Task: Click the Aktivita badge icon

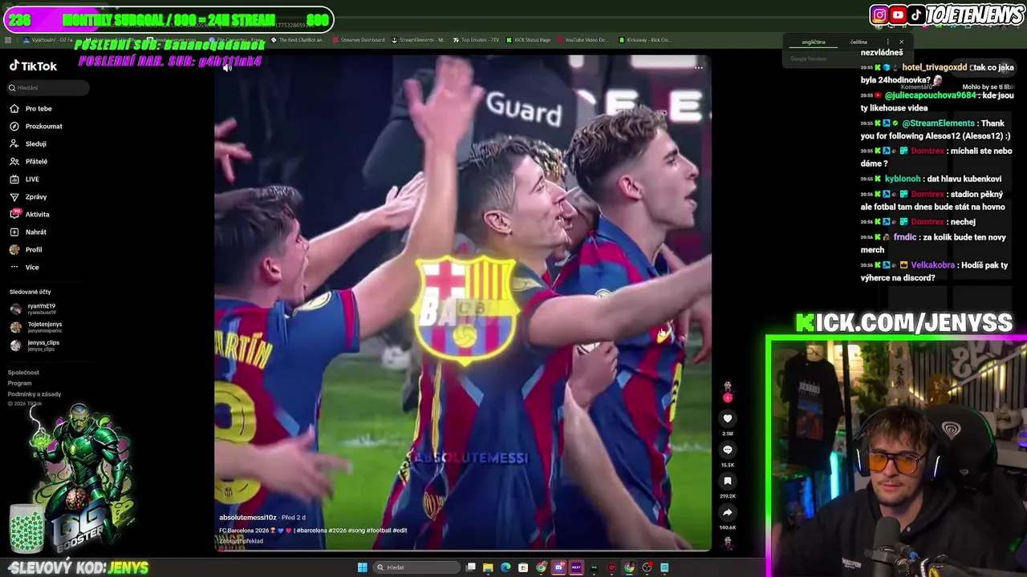Action: point(14,214)
